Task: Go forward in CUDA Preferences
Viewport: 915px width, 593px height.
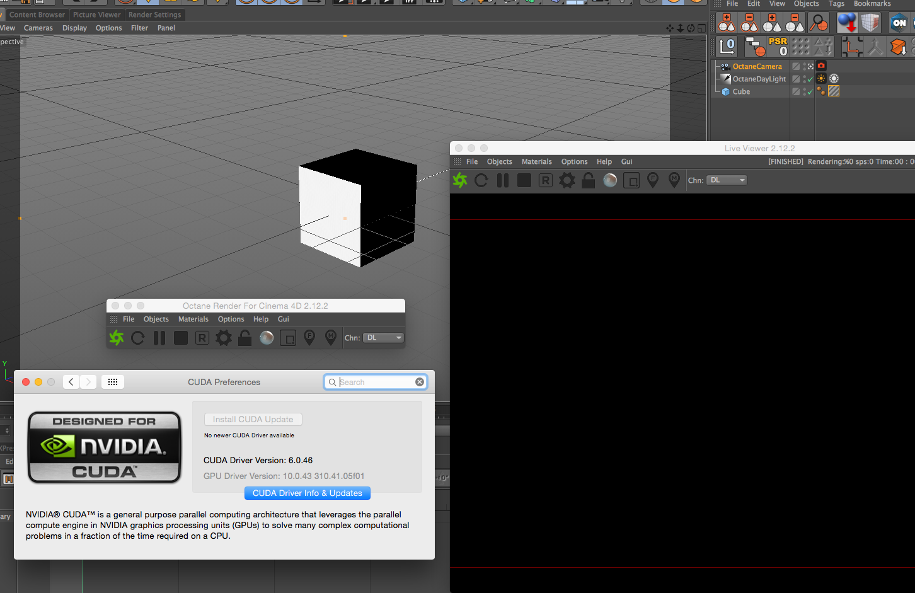Action: click(x=89, y=382)
